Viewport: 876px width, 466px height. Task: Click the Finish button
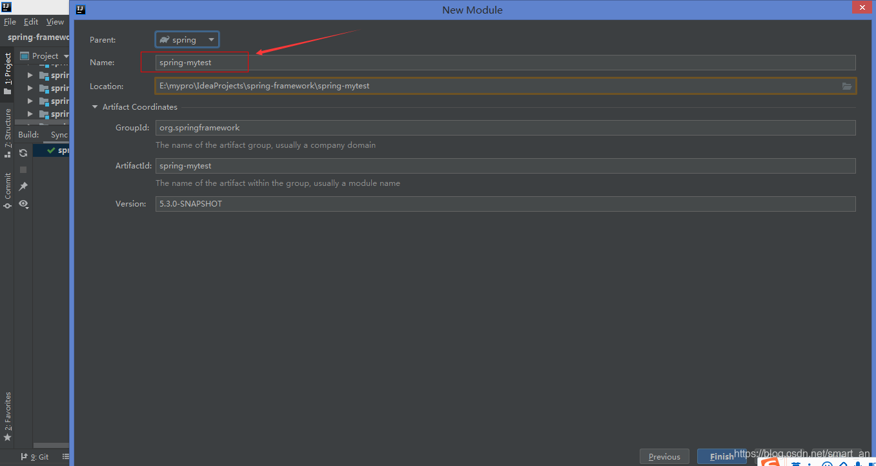[722, 456]
